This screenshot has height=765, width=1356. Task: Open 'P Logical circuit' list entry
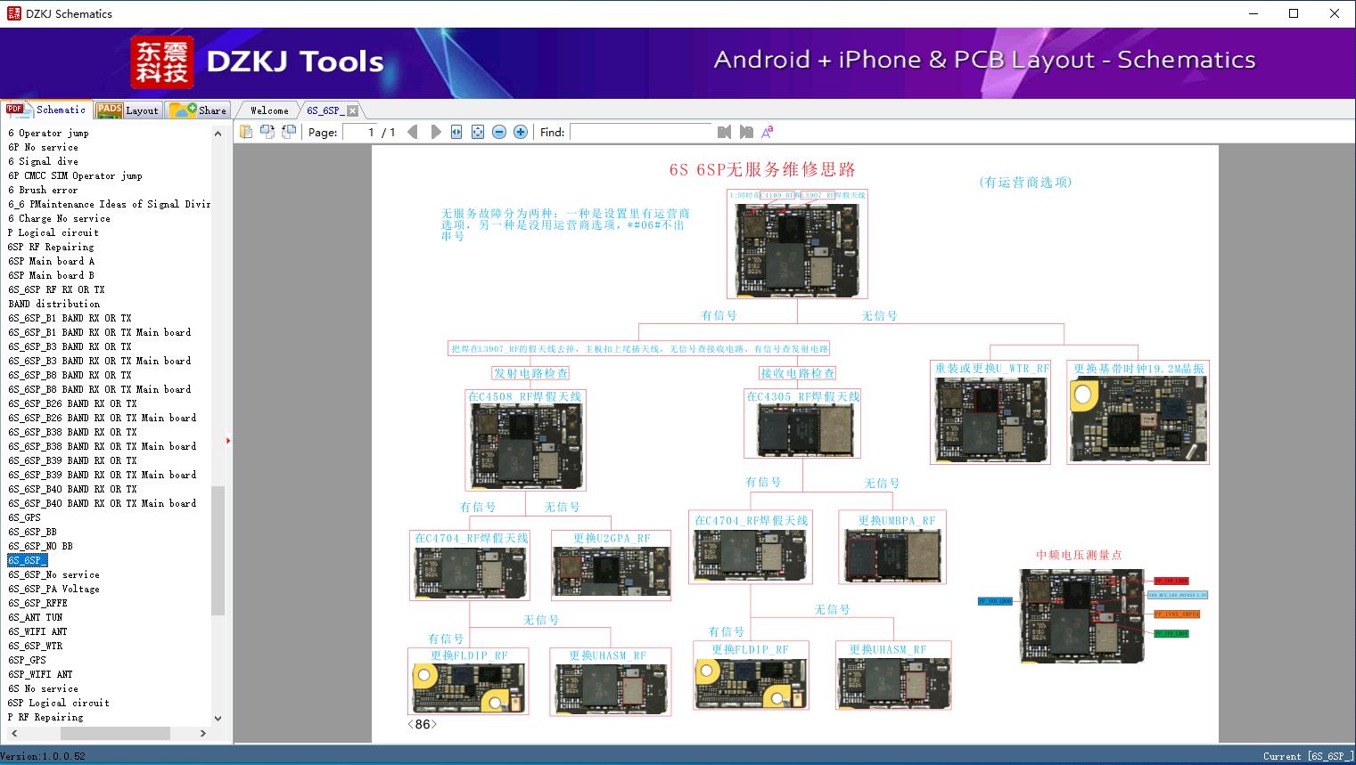pyautogui.click(x=53, y=232)
